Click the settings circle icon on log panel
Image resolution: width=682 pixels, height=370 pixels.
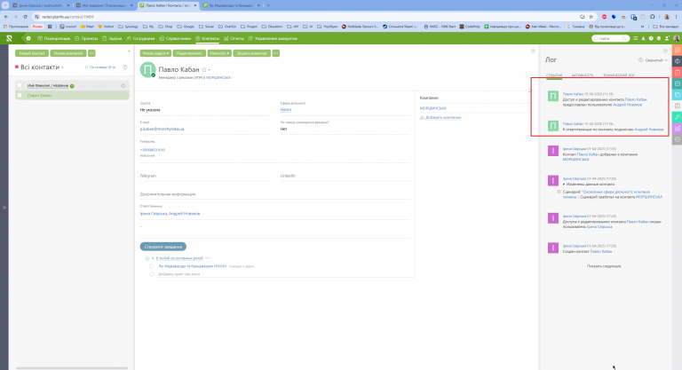click(x=665, y=51)
